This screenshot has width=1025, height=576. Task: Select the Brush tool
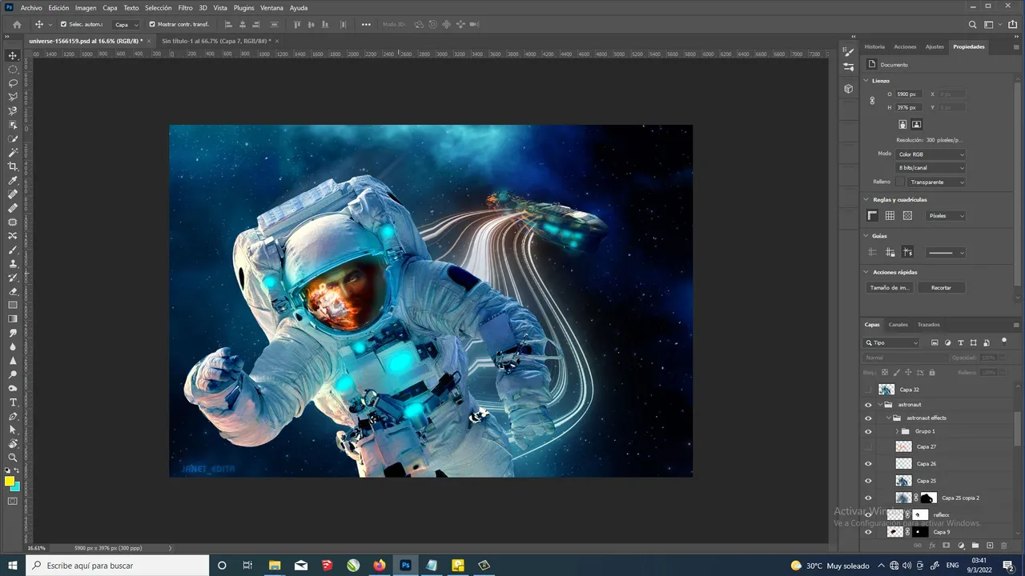13,250
